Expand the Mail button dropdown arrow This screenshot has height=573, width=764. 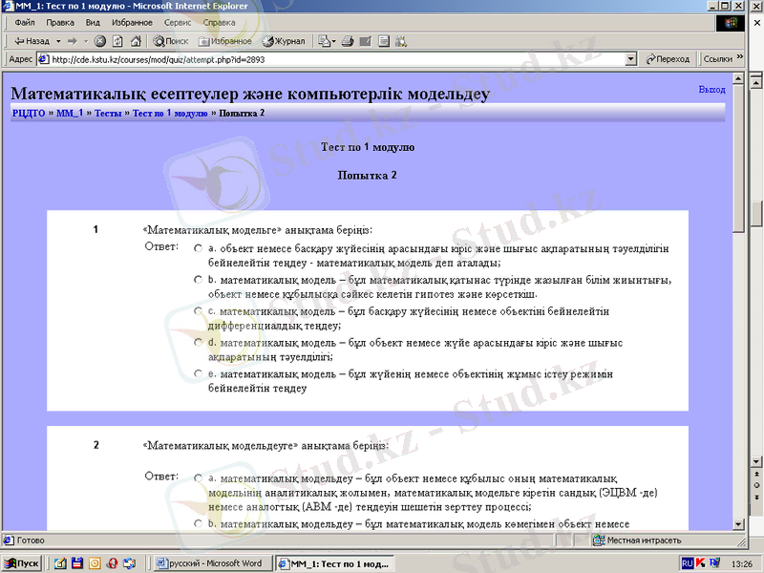pos(333,41)
